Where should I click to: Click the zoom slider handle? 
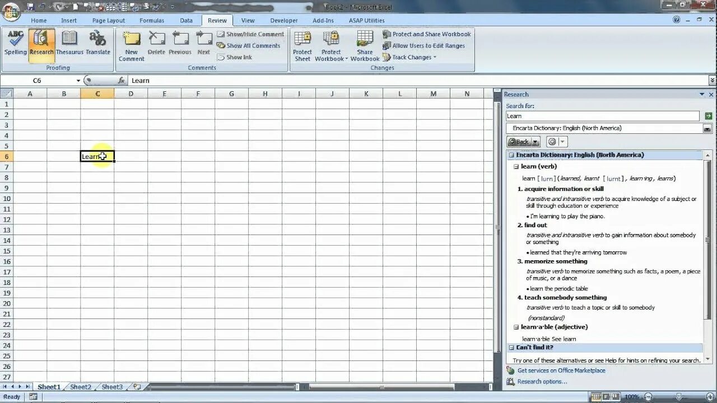coord(678,397)
